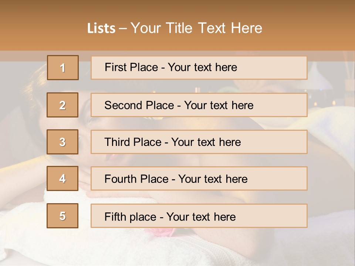The width and height of the screenshot is (355, 266).
Task: Click 'Your text here' in First Place row
Action: 202,67
